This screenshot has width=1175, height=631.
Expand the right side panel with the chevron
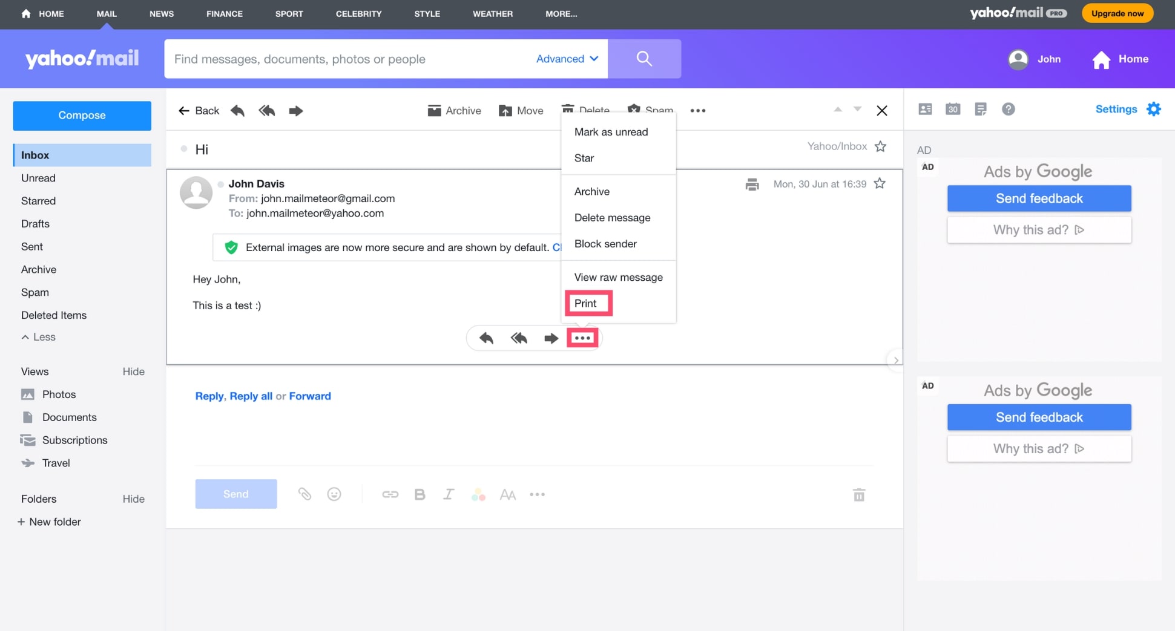pyautogui.click(x=896, y=360)
